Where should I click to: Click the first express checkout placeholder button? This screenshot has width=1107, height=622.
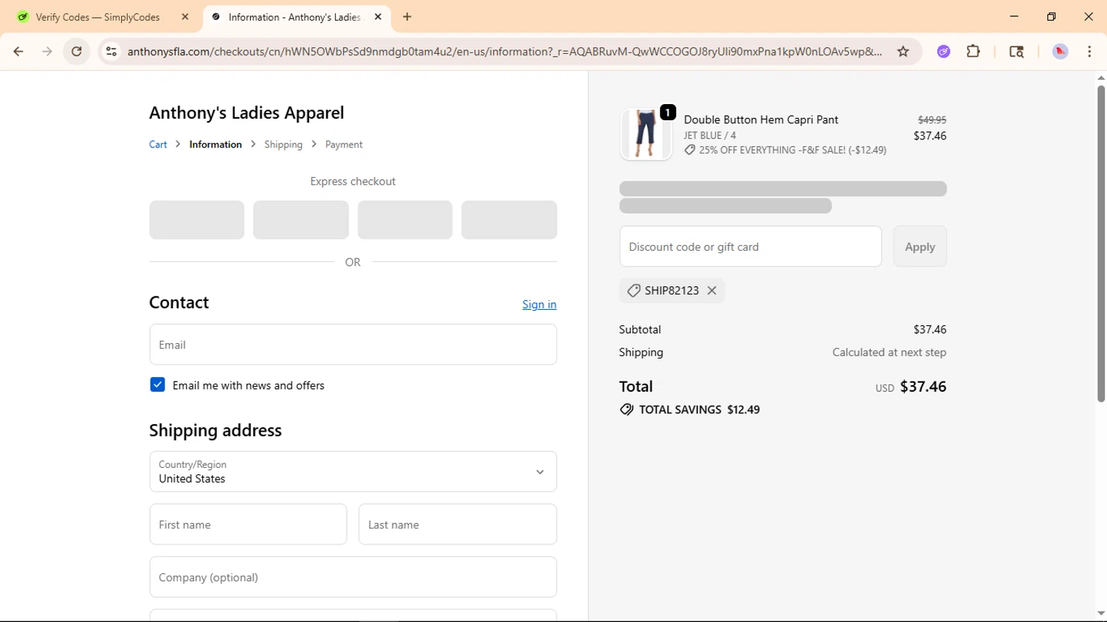[196, 220]
